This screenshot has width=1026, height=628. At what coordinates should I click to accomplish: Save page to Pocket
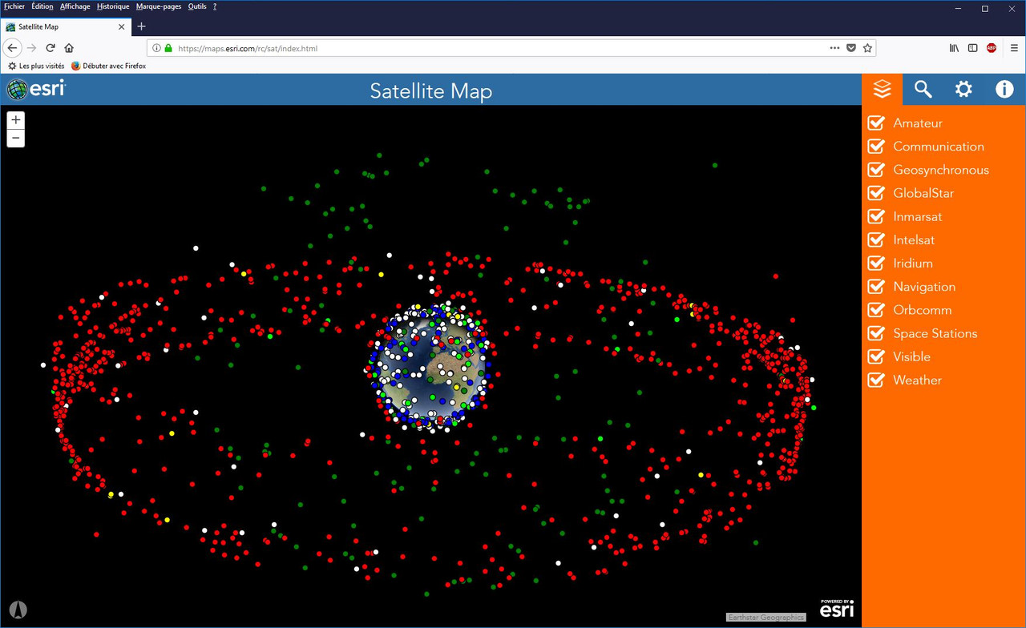click(x=851, y=48)
